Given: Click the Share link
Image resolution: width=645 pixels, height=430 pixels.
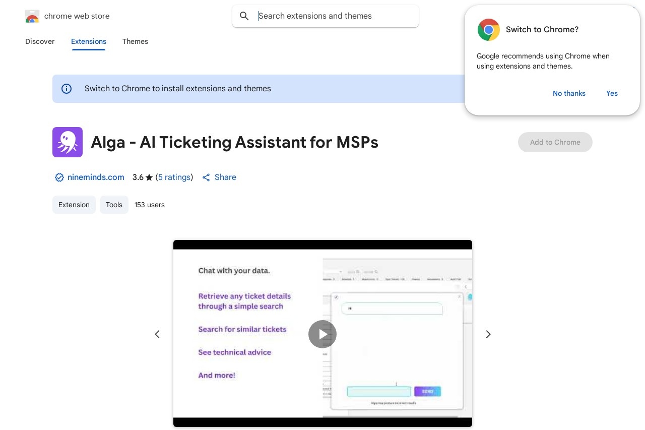Looking at the screenshot, I should (225, 177).
